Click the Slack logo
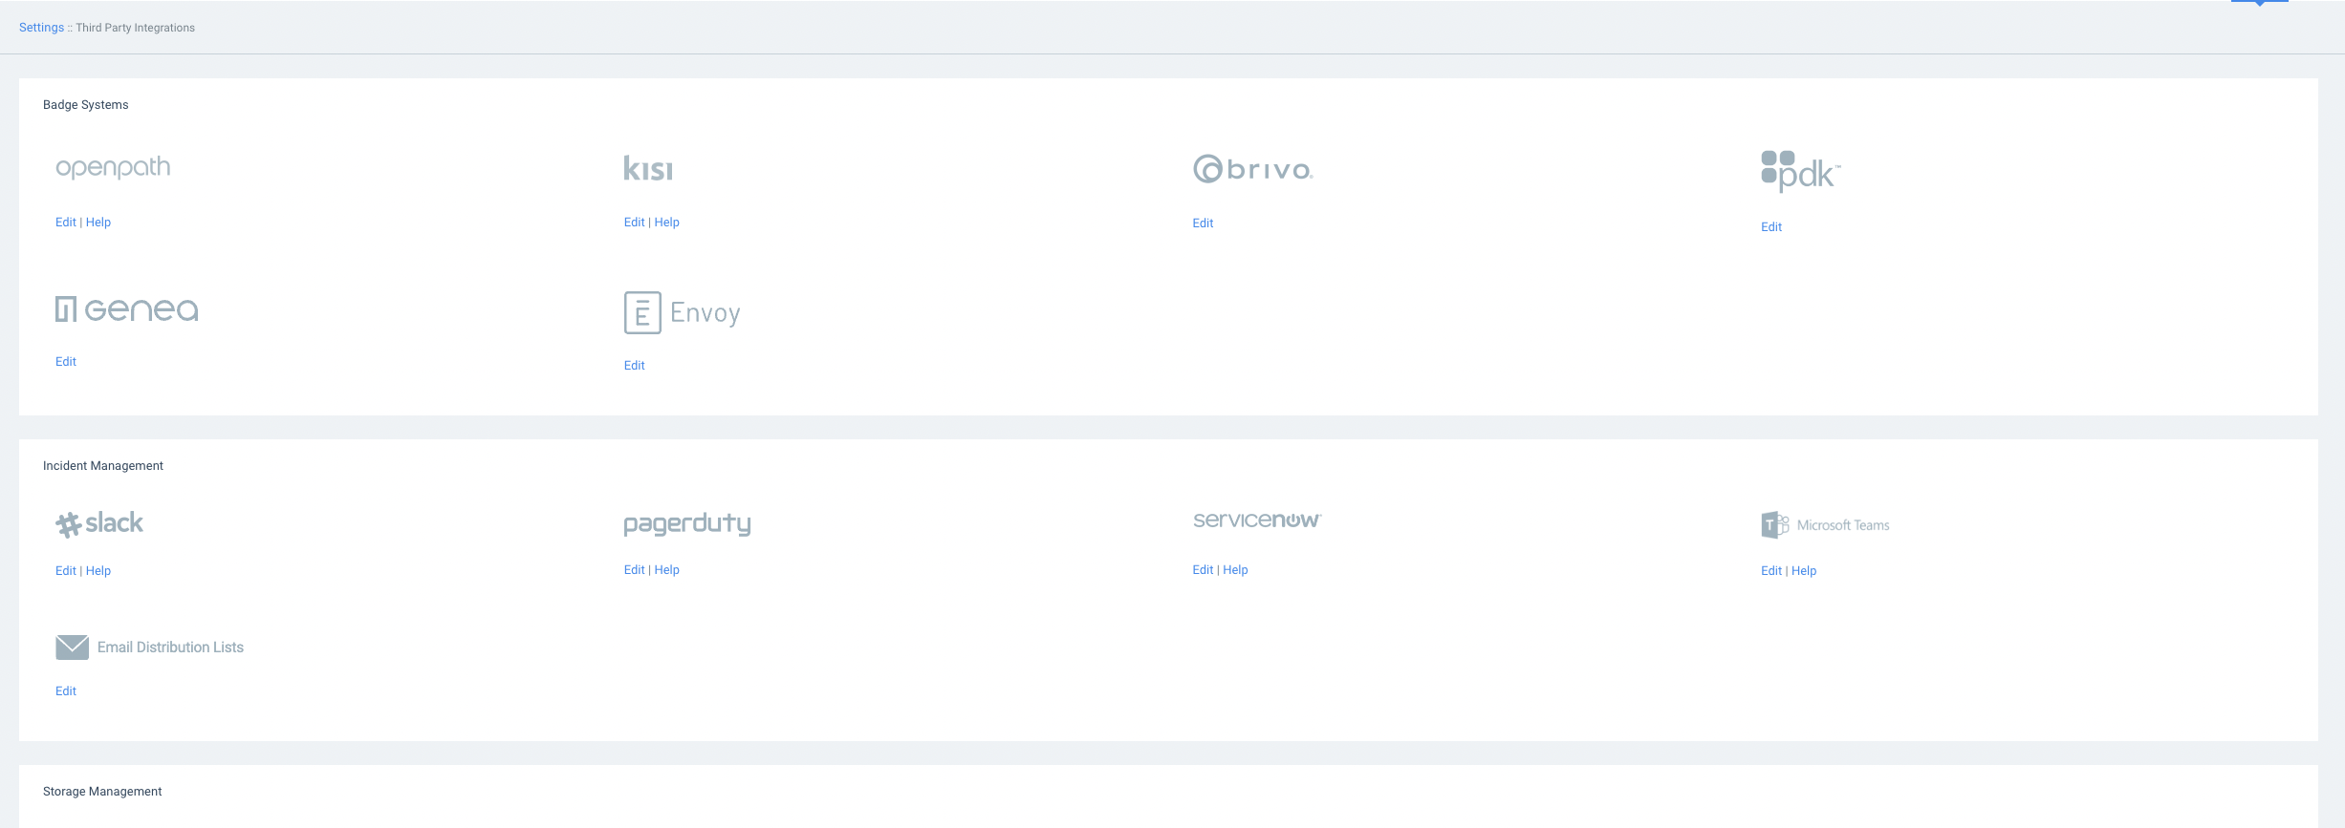 click(99, 523)
